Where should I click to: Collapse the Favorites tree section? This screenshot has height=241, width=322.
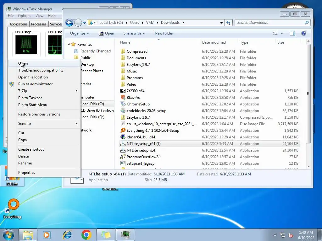click(69, 44)
